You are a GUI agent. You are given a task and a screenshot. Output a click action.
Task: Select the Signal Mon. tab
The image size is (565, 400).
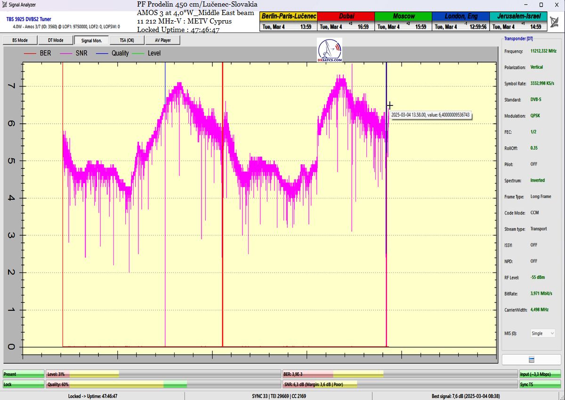click(91, 40)
